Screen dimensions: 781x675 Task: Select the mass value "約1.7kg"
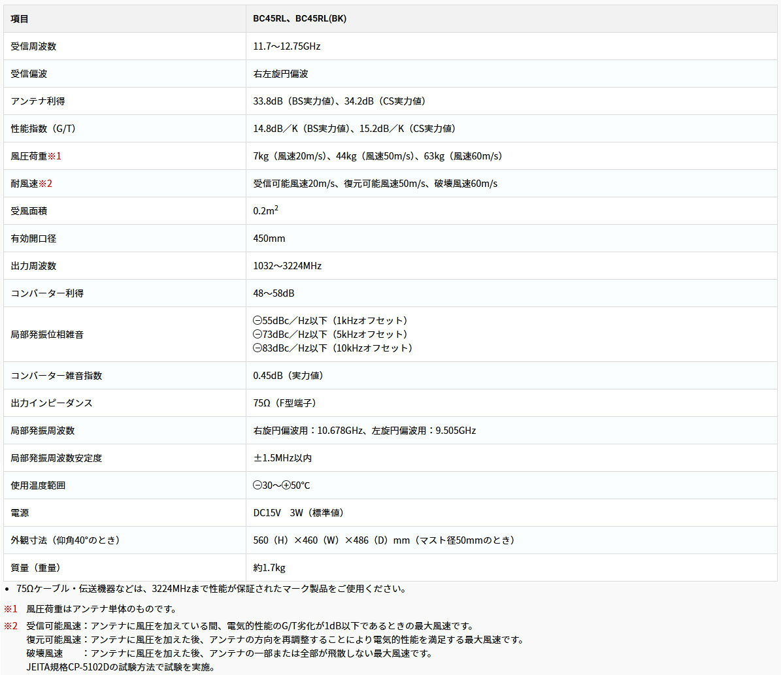point(269,567)
